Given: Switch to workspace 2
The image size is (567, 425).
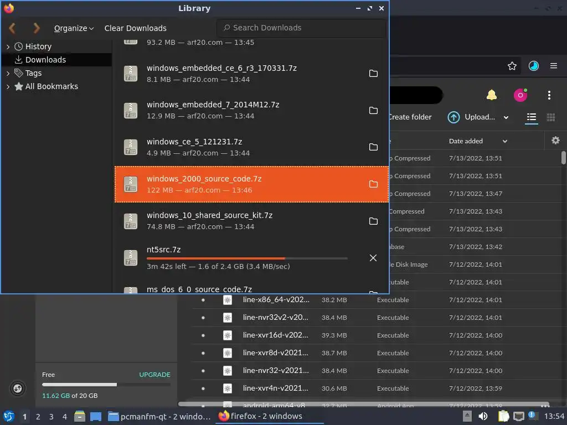Looking at the screenshot, I should 38,417.
